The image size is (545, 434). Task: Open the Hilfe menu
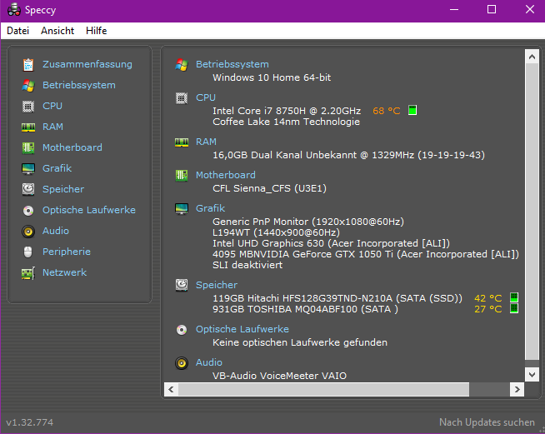pyautogui.click(x=97, y=31)
